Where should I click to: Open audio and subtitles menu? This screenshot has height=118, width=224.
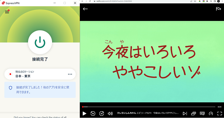pyautogui.click(x=202, y=114)
